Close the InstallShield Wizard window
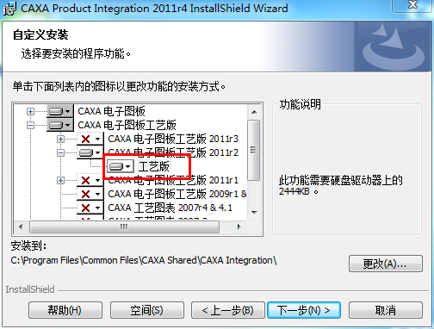This screenshot has width=434, height=329. coord(412,5)
